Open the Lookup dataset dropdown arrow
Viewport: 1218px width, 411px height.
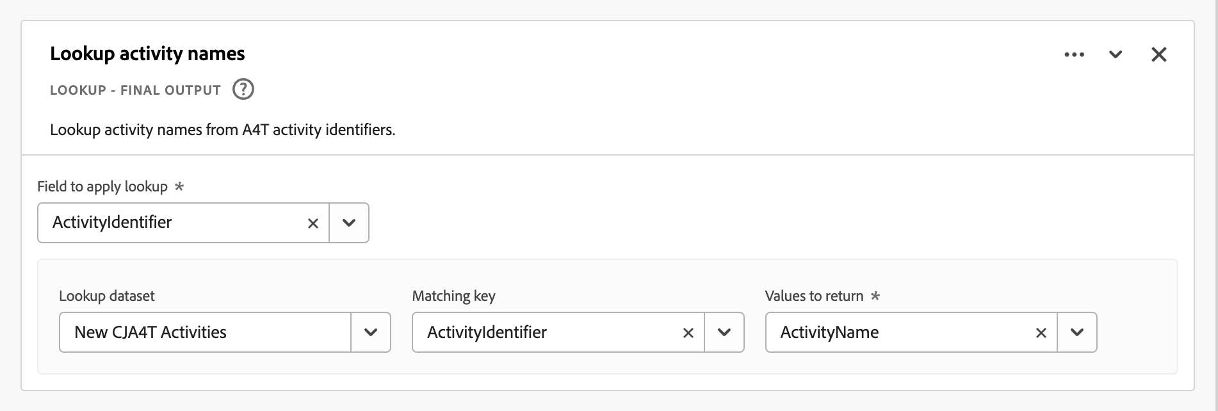(x=371, y=332)
